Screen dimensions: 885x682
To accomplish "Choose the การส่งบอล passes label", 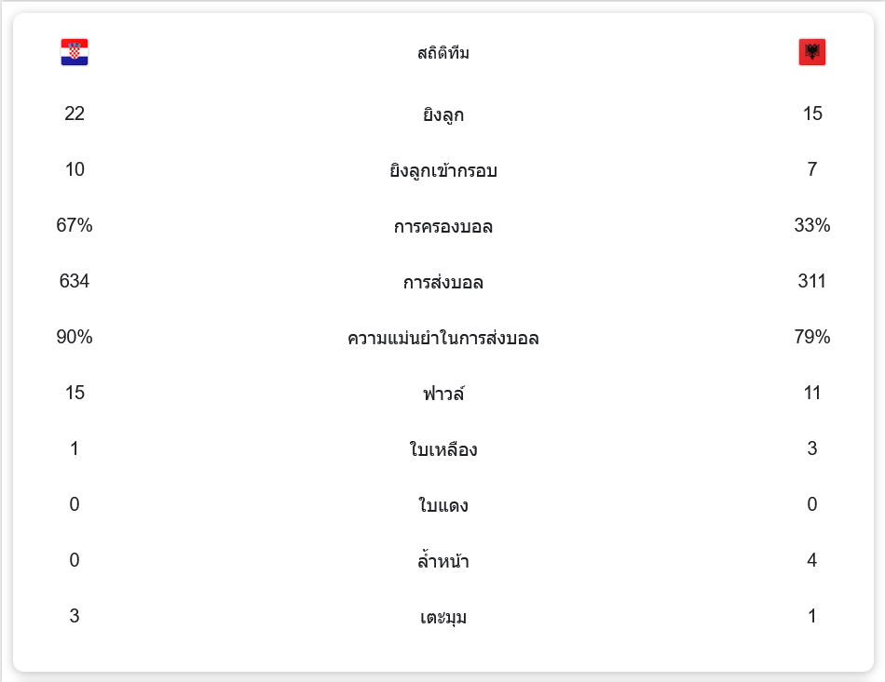I will click(443, 282).
